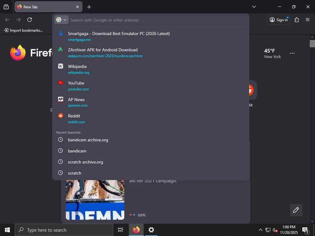Open the Extensions puzzle icon
The height and width of the screenshot is (236, 315).
[x=297, y=20]
